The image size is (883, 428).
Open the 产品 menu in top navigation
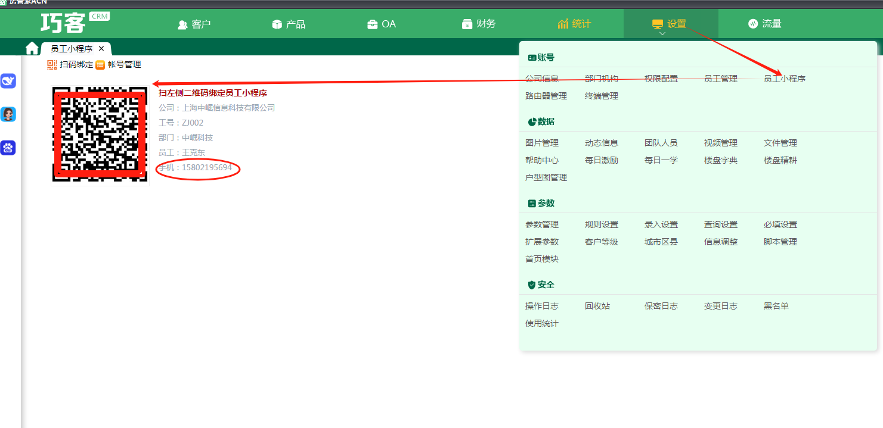coord(289,24)
